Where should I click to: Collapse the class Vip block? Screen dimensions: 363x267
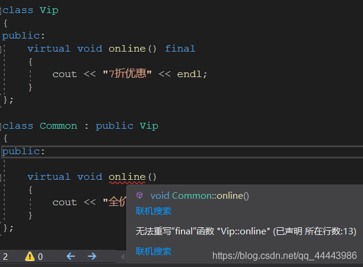1,11
